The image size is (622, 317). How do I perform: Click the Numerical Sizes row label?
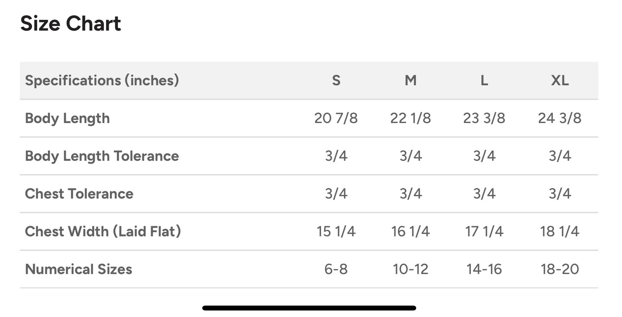79,269
